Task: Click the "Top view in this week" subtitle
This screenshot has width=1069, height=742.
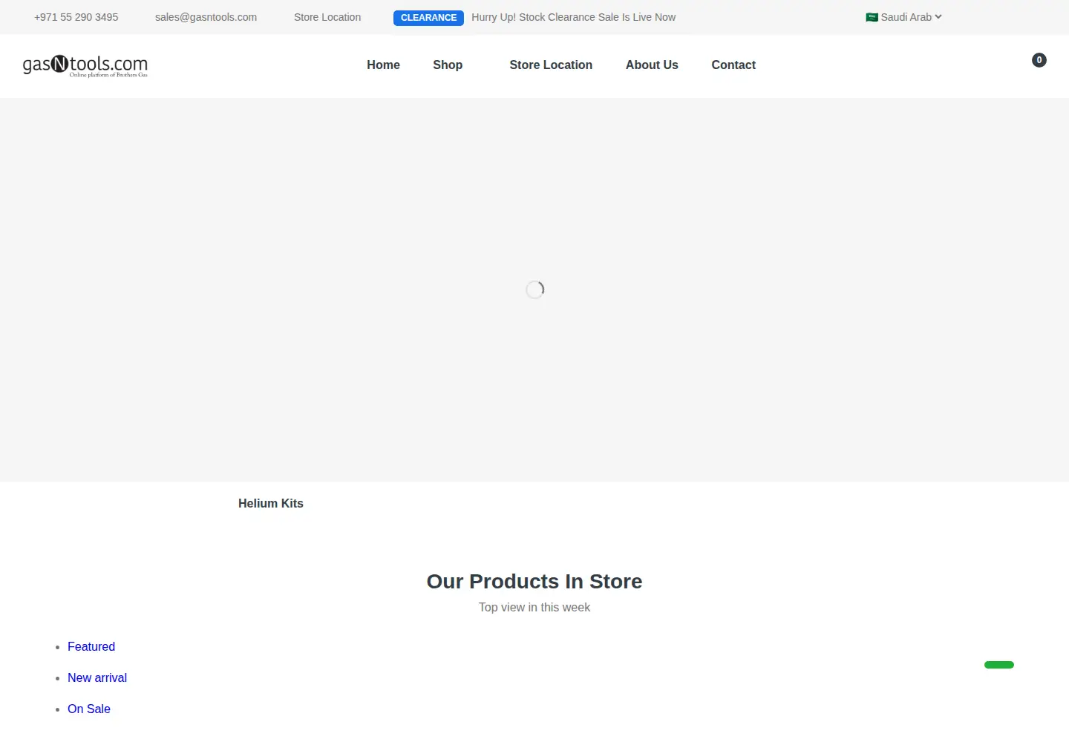Action: coord(534,607)
